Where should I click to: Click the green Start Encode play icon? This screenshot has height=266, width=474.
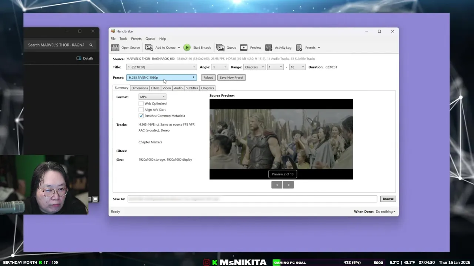tap(187, 48)
